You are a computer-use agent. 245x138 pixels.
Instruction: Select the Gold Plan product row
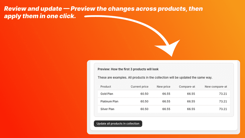pos(164,94)
